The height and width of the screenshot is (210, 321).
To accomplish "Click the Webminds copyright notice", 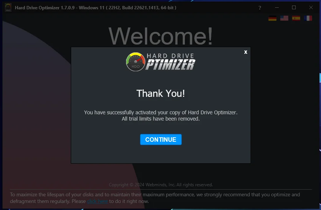I will pos(161,185).
